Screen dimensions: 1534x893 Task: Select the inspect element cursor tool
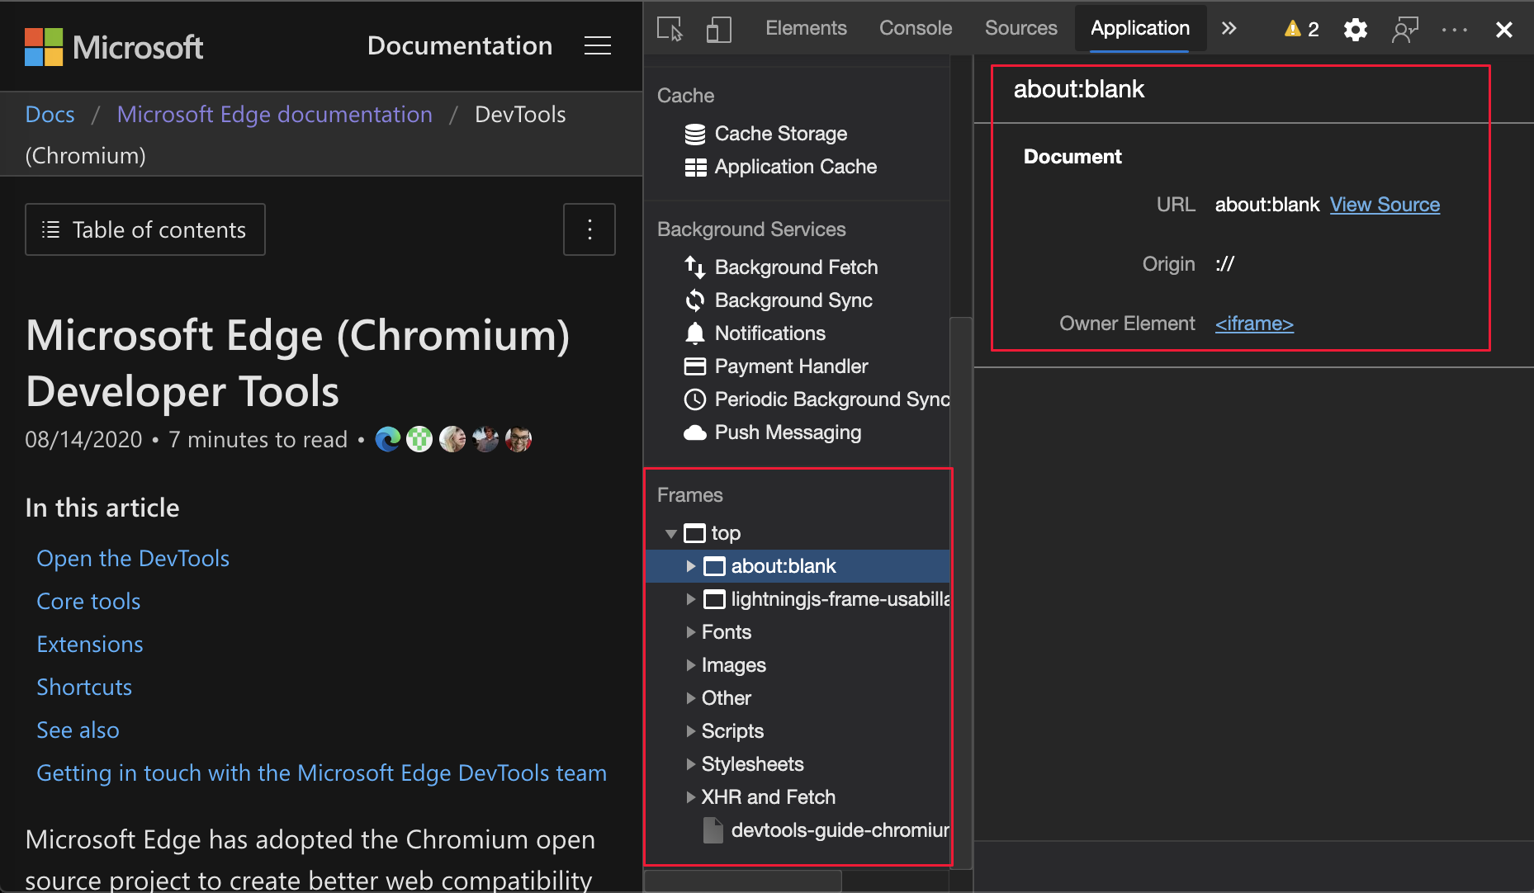pyautogui.click(x=669, y=28)
